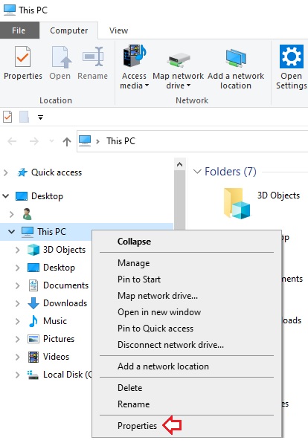This screenshot has width=308, height=443.
Task: Expand the Music tree node
Action: pos(18,321)
